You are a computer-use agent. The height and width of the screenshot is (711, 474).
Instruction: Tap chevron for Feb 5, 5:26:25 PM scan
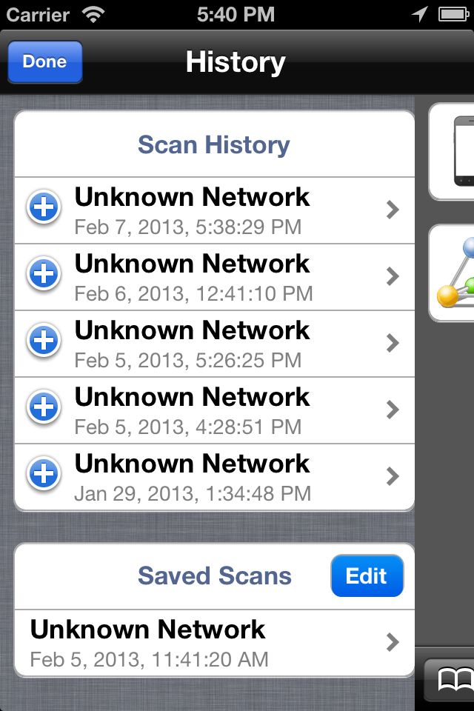[x=393, y=343]
